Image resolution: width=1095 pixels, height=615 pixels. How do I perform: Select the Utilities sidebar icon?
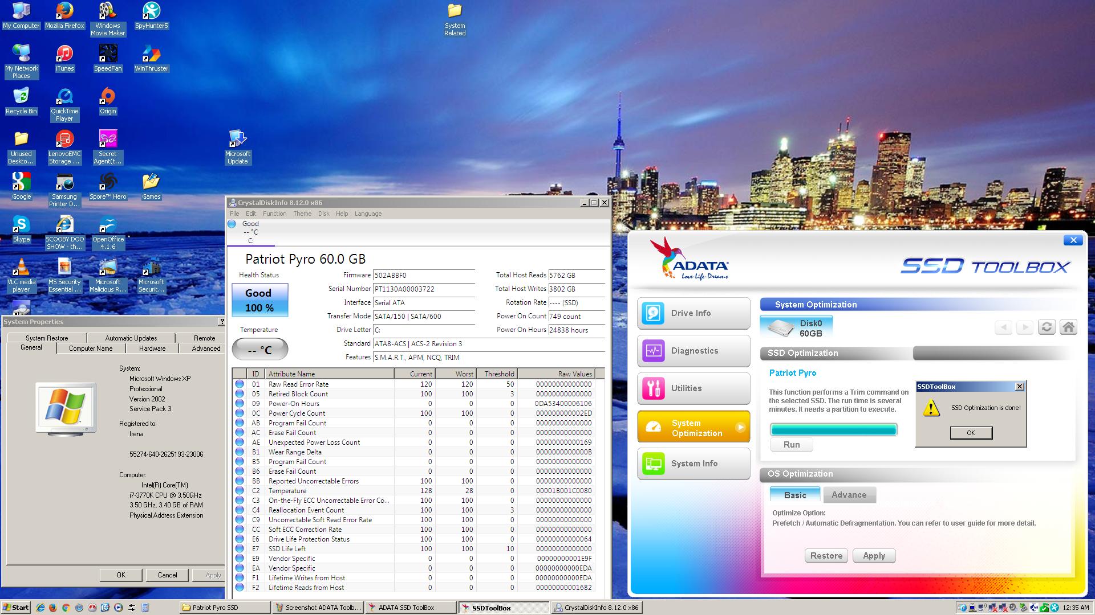(654, 388)
